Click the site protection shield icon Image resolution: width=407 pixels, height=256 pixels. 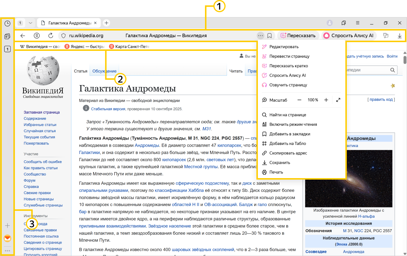pyautogui.click(x=63, y=35)
